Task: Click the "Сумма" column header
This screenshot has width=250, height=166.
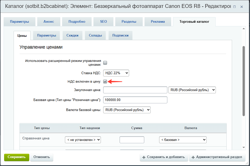Action: 137,128
